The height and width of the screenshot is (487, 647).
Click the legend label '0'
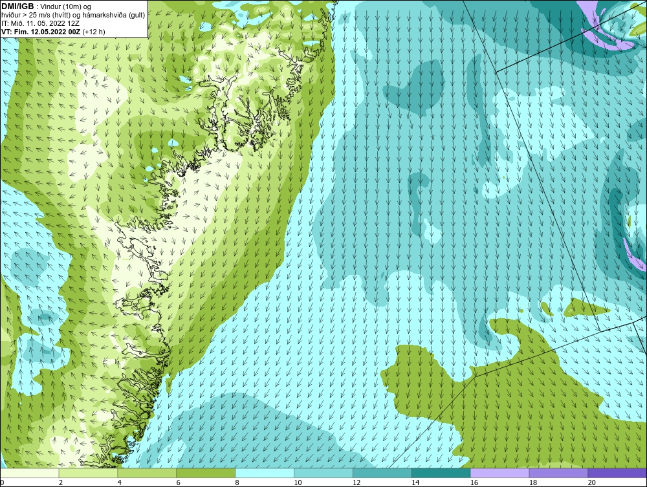click(2, 482)
